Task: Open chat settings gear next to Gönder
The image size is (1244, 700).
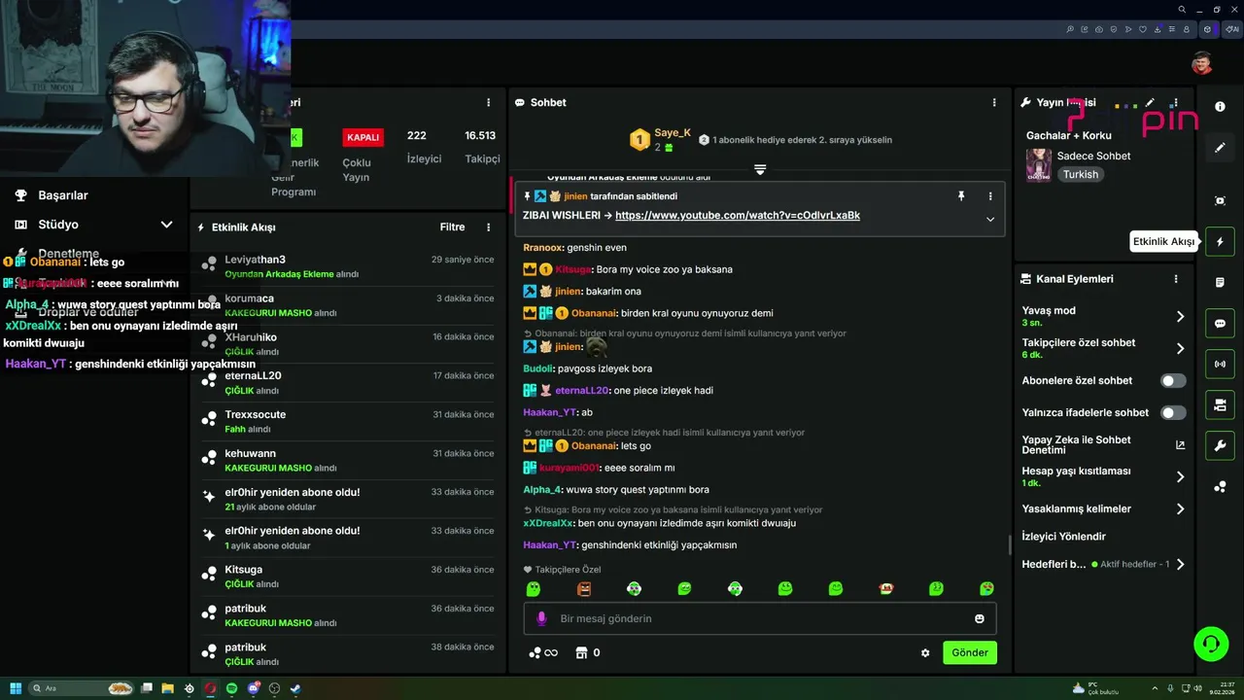Action: [x=925, y=653]
